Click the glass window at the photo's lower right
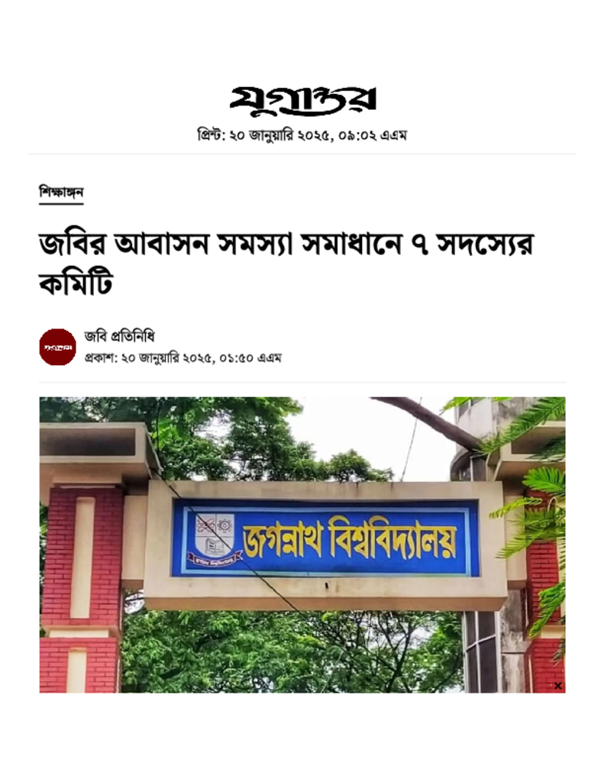This screenshot has width=604, height=782. pyautogui.click(x=481, y=651)
